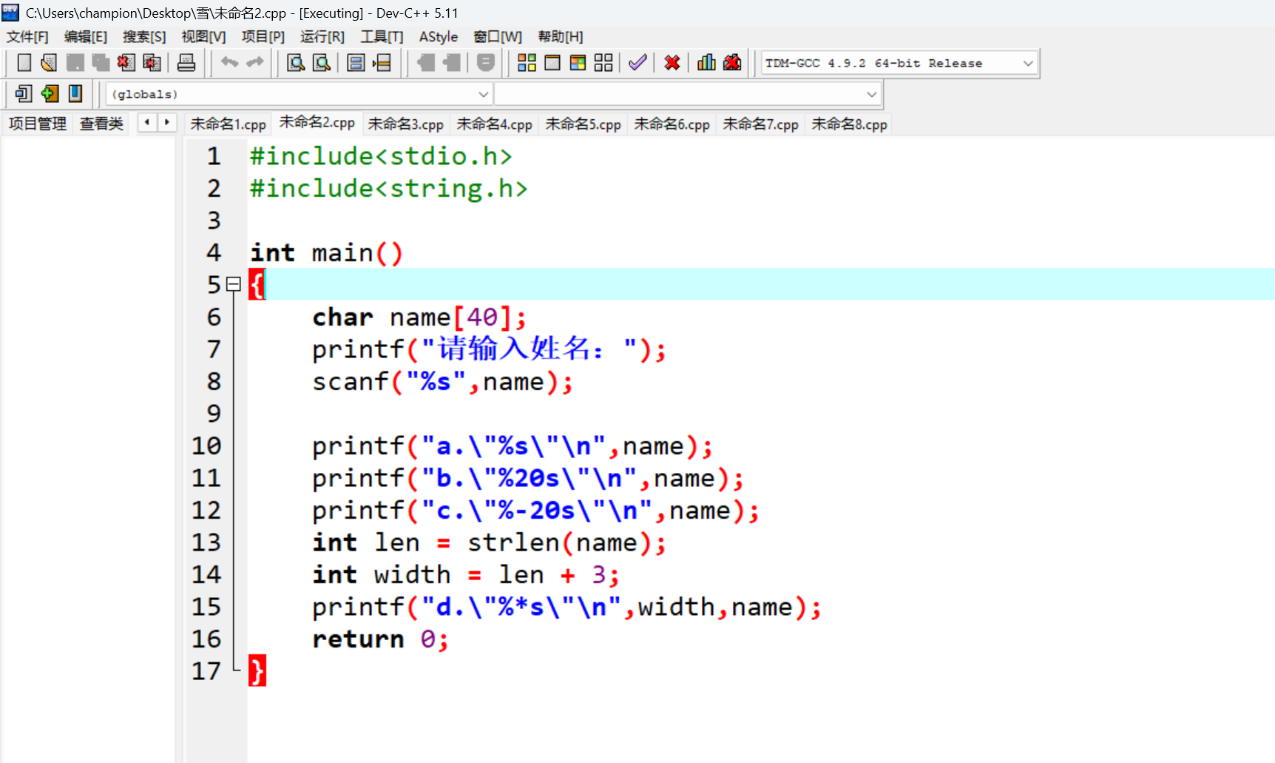
Task: Click the Goto Function toolbar icon
Action: [x=356, y=63]
